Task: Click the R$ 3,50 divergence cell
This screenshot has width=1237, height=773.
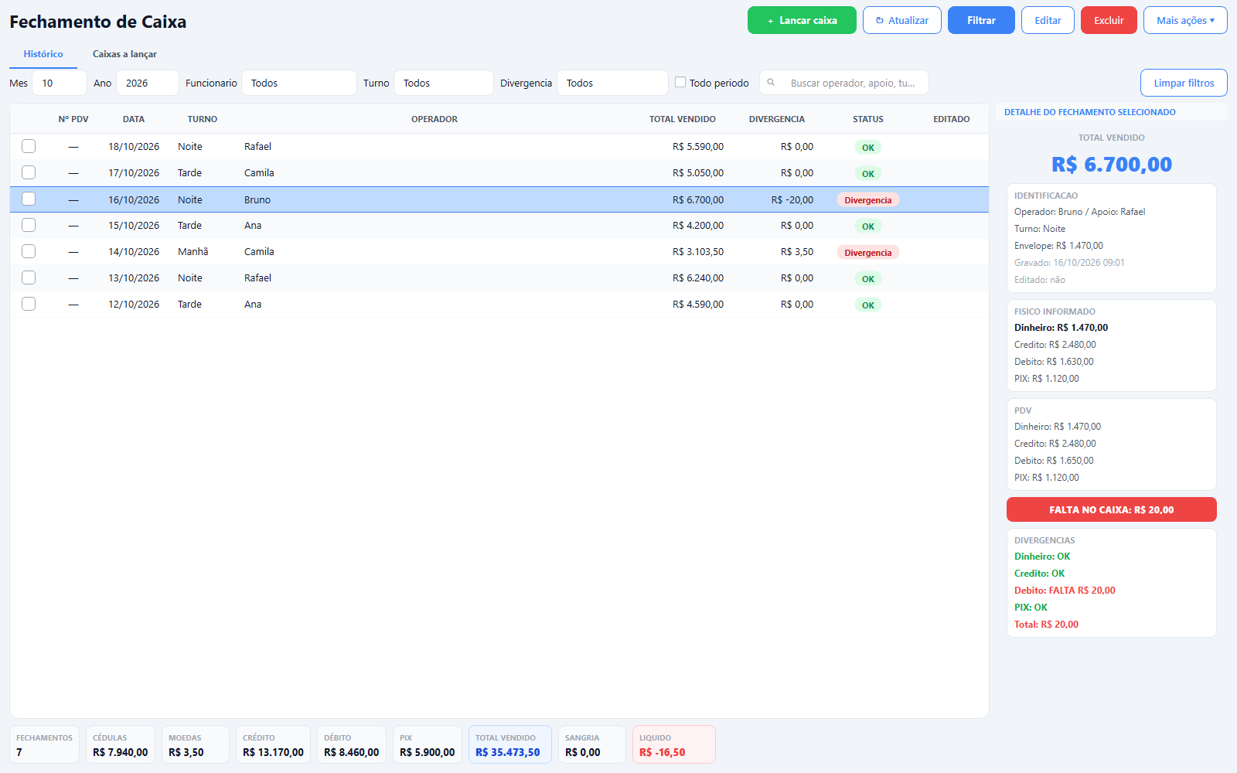Action: pos(797,251)
